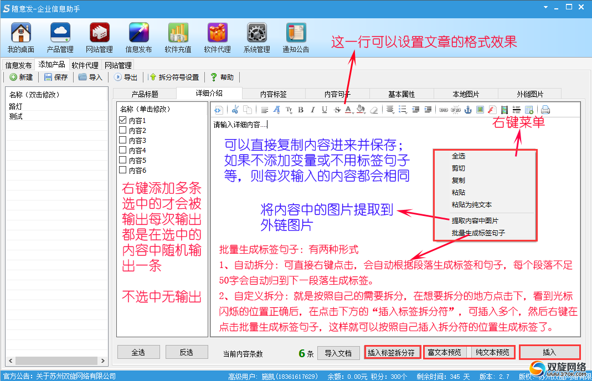
Task: Insert a video with the film icon
Action: [x=504, y=110]
